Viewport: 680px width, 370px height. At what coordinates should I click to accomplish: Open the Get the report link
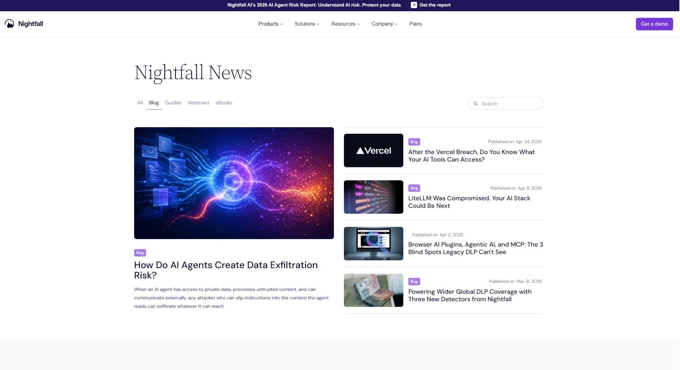[x=435, y=5]
